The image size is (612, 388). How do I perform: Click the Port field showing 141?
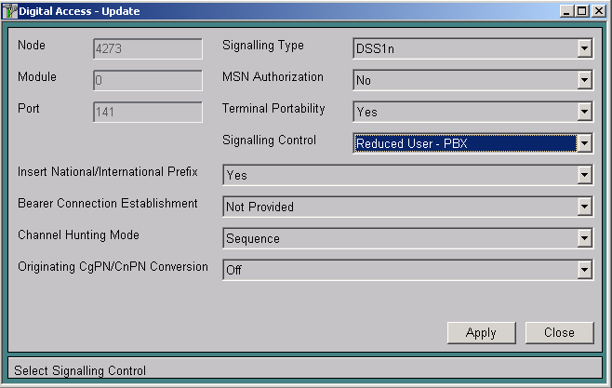pyautogui.click(x=147, y=112)
